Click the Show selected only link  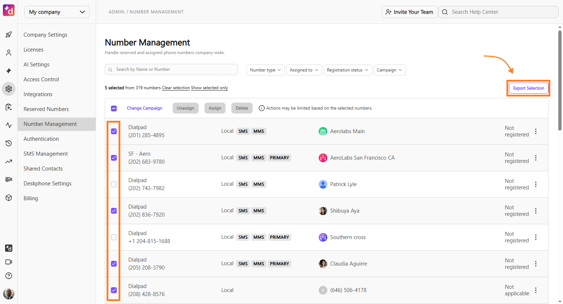coord(210,88)
